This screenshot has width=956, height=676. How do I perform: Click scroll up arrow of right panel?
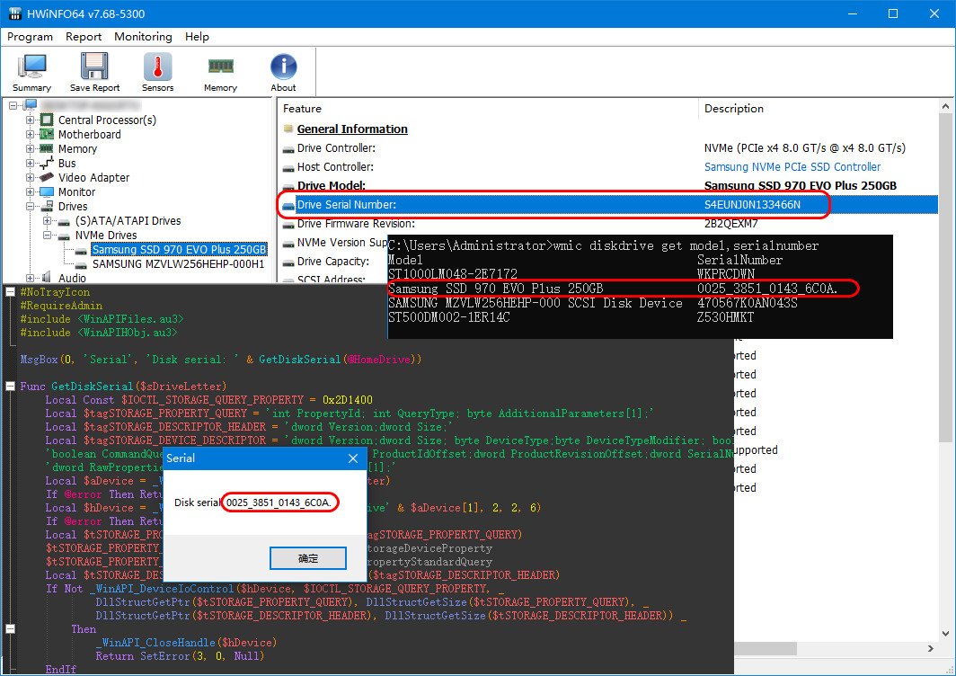[945, 106]
